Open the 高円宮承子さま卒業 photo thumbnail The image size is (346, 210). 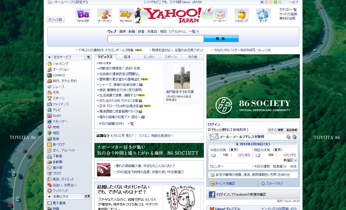(x=182, y=77)
